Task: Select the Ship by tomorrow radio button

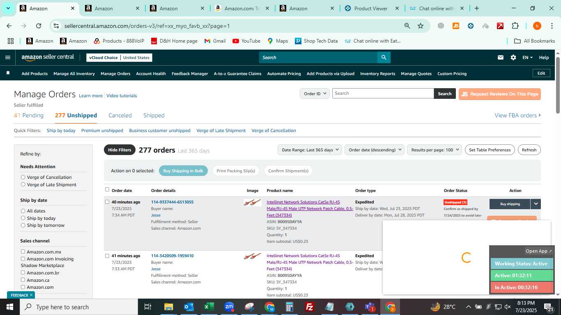Action: 23,225
